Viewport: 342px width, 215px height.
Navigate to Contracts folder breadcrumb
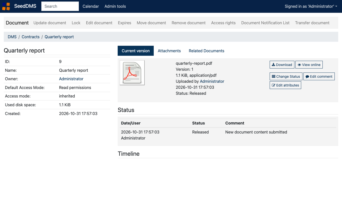pyautogui.click(x=31, y=37)
